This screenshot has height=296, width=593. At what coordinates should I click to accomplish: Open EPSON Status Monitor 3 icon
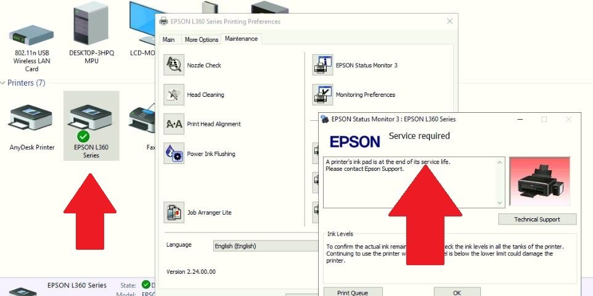tap(322, 65)
